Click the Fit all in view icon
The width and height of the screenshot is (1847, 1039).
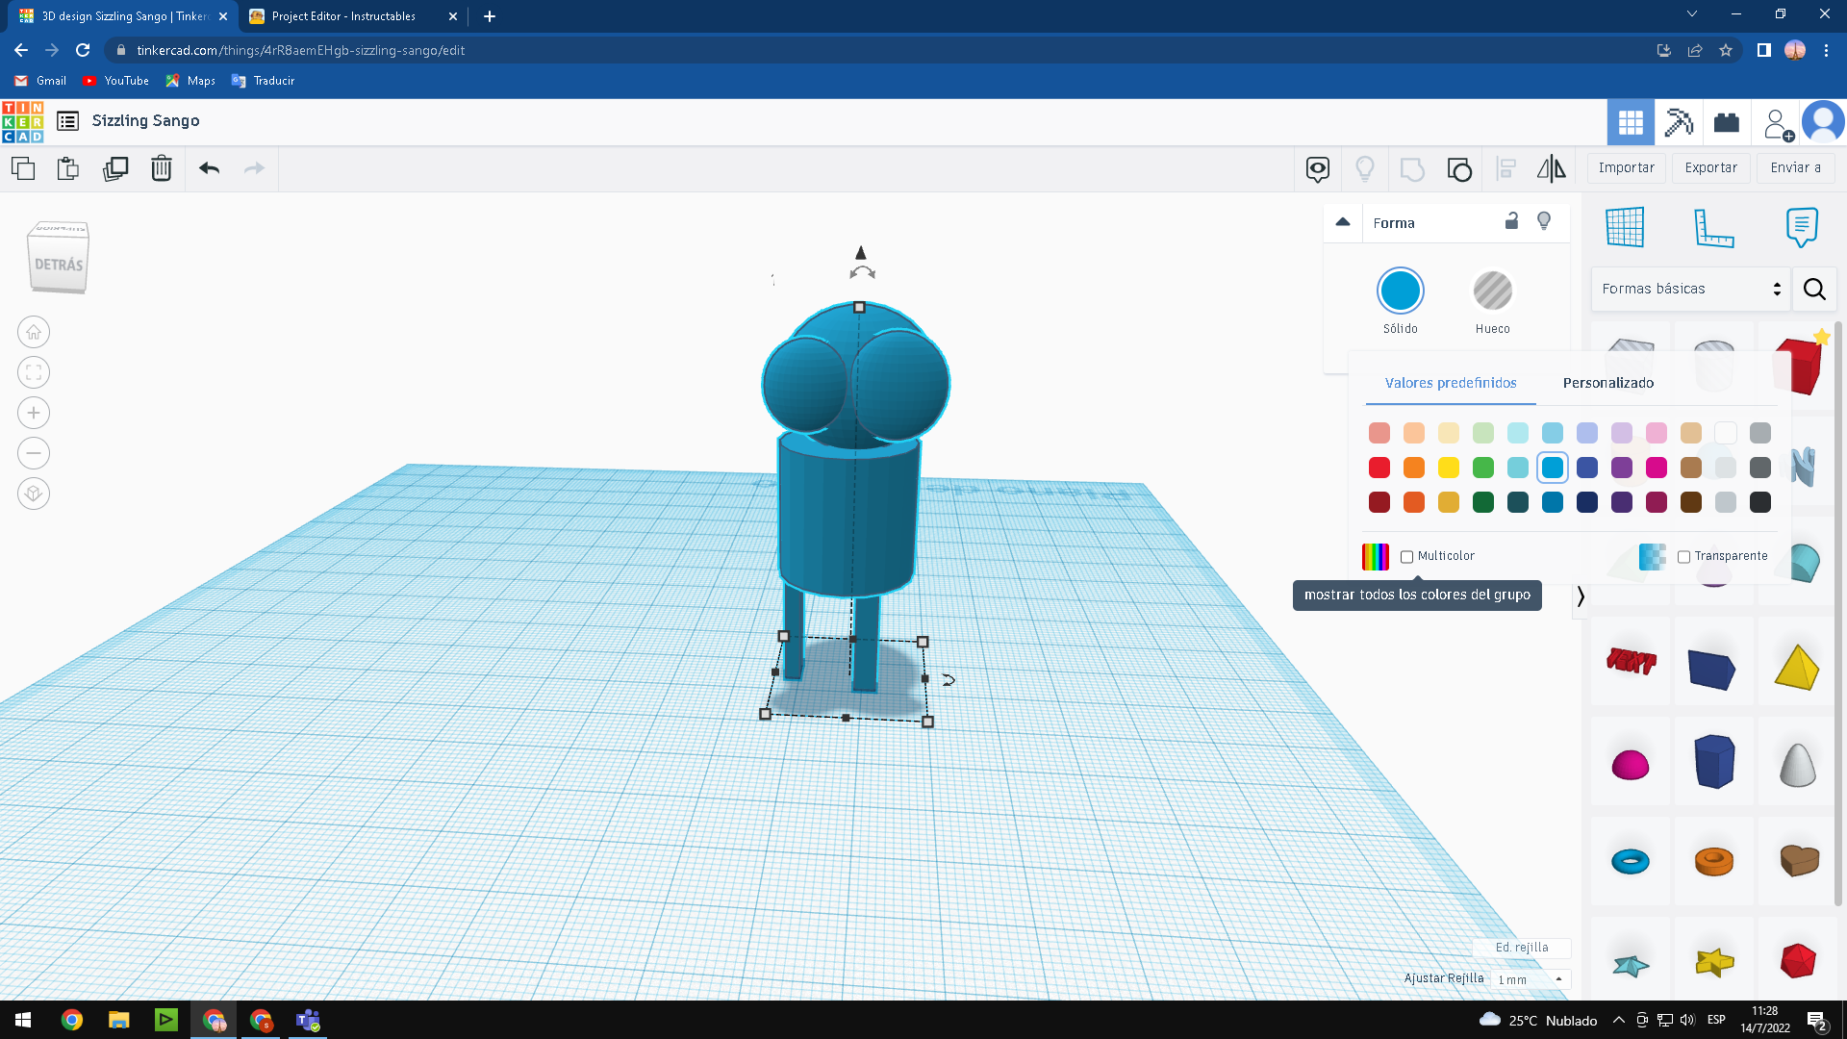(x=34, y=372)
